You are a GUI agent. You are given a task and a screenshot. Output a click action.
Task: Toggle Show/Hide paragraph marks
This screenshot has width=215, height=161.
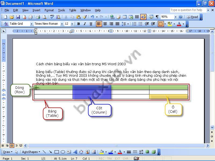tap(157, 17)
